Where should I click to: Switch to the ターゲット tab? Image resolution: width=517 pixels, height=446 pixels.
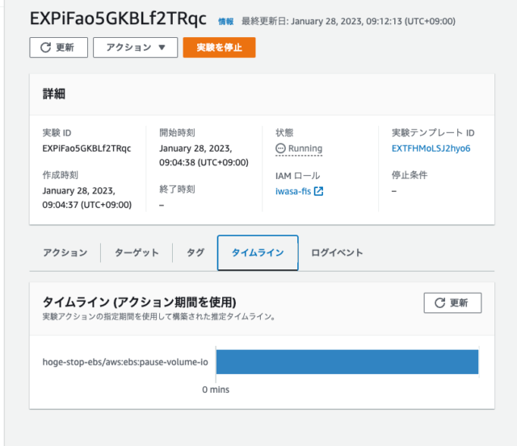tap(137, 252)
